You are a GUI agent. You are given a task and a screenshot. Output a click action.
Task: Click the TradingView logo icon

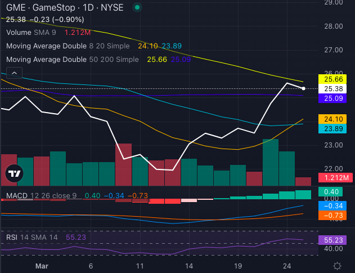(14, 174)
